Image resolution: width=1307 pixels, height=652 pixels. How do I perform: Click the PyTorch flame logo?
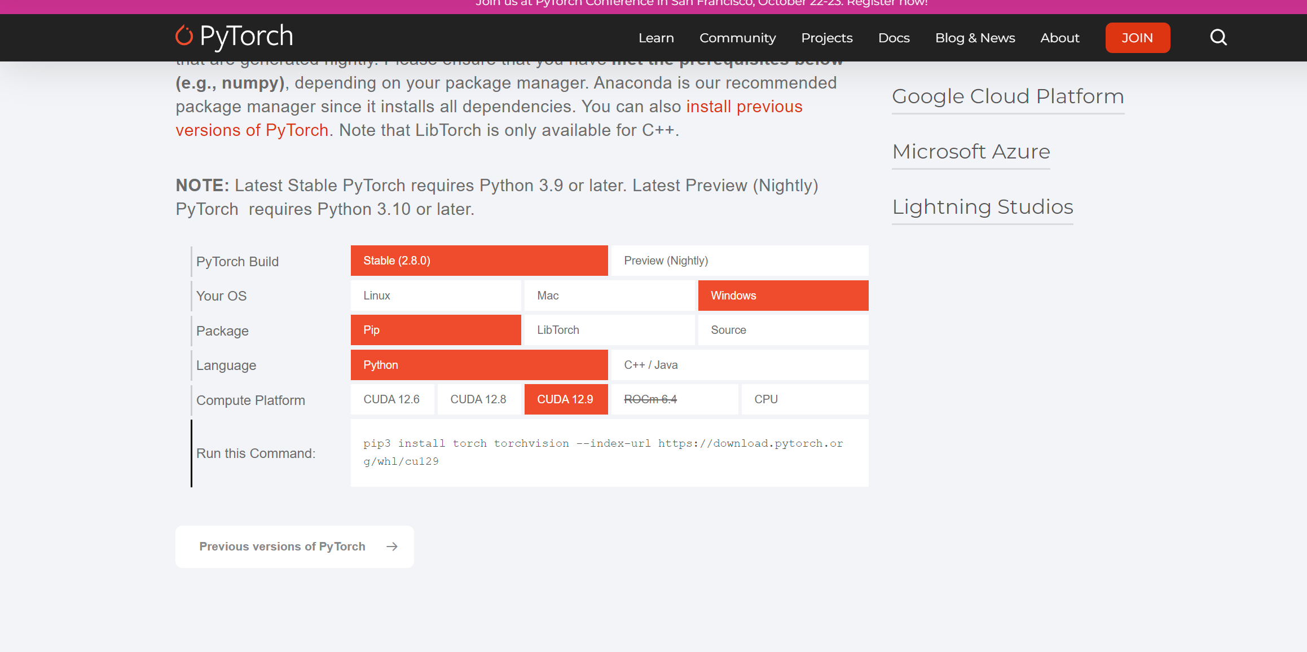coord(184,36)
